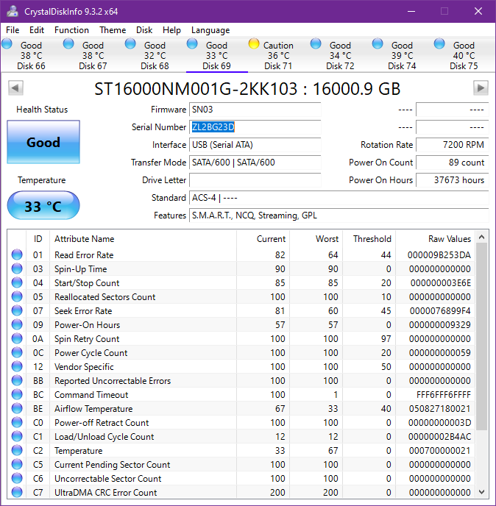The height and width of the screenshot is (506, 496).
Task: Click the CrystalDiskInfo app icon in title bar
Action: [x=12, y=11]
